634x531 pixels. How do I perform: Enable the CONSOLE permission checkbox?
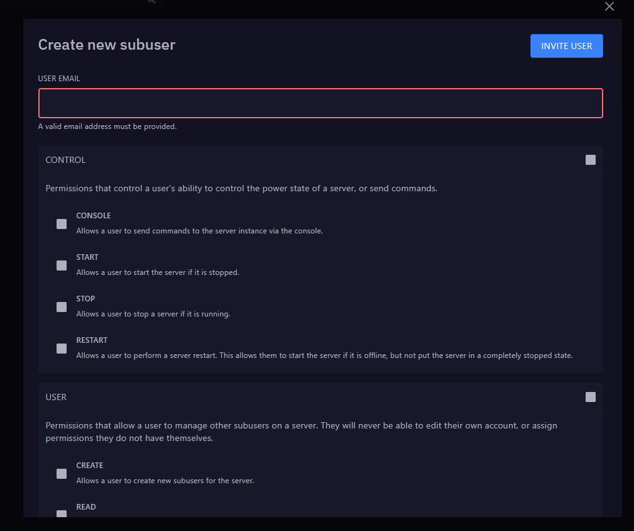(61, 223)
